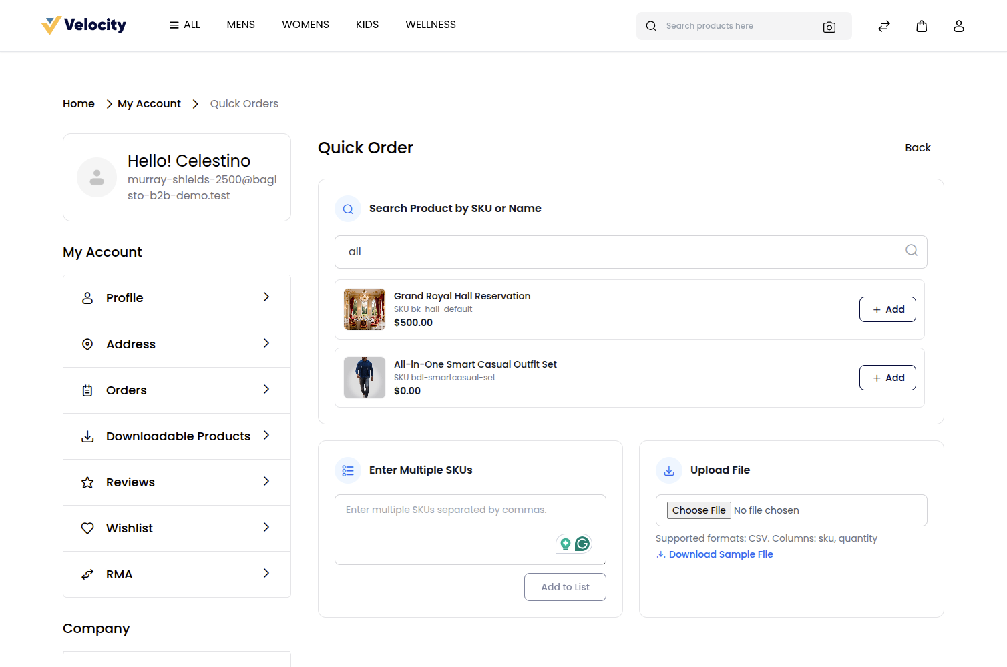Viewport: 1007px width, 667px height.
Task: Add Grand Royal Hall Reservation to list
Action: click(887, 309)
